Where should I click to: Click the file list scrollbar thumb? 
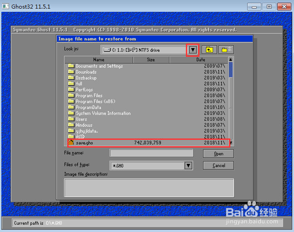tap(231, 69)
